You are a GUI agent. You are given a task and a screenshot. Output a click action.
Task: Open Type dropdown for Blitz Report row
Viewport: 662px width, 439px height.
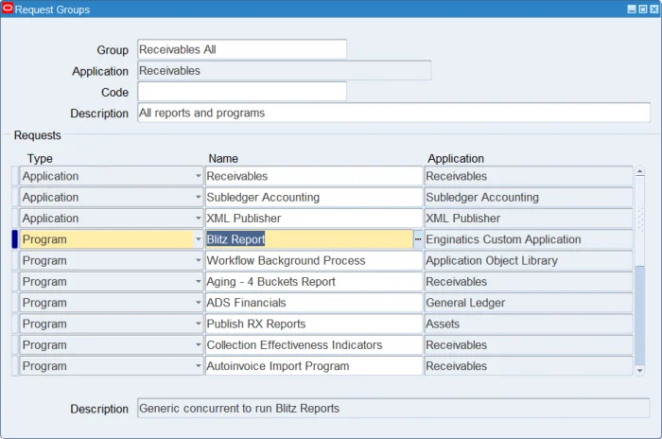(198, 239)
